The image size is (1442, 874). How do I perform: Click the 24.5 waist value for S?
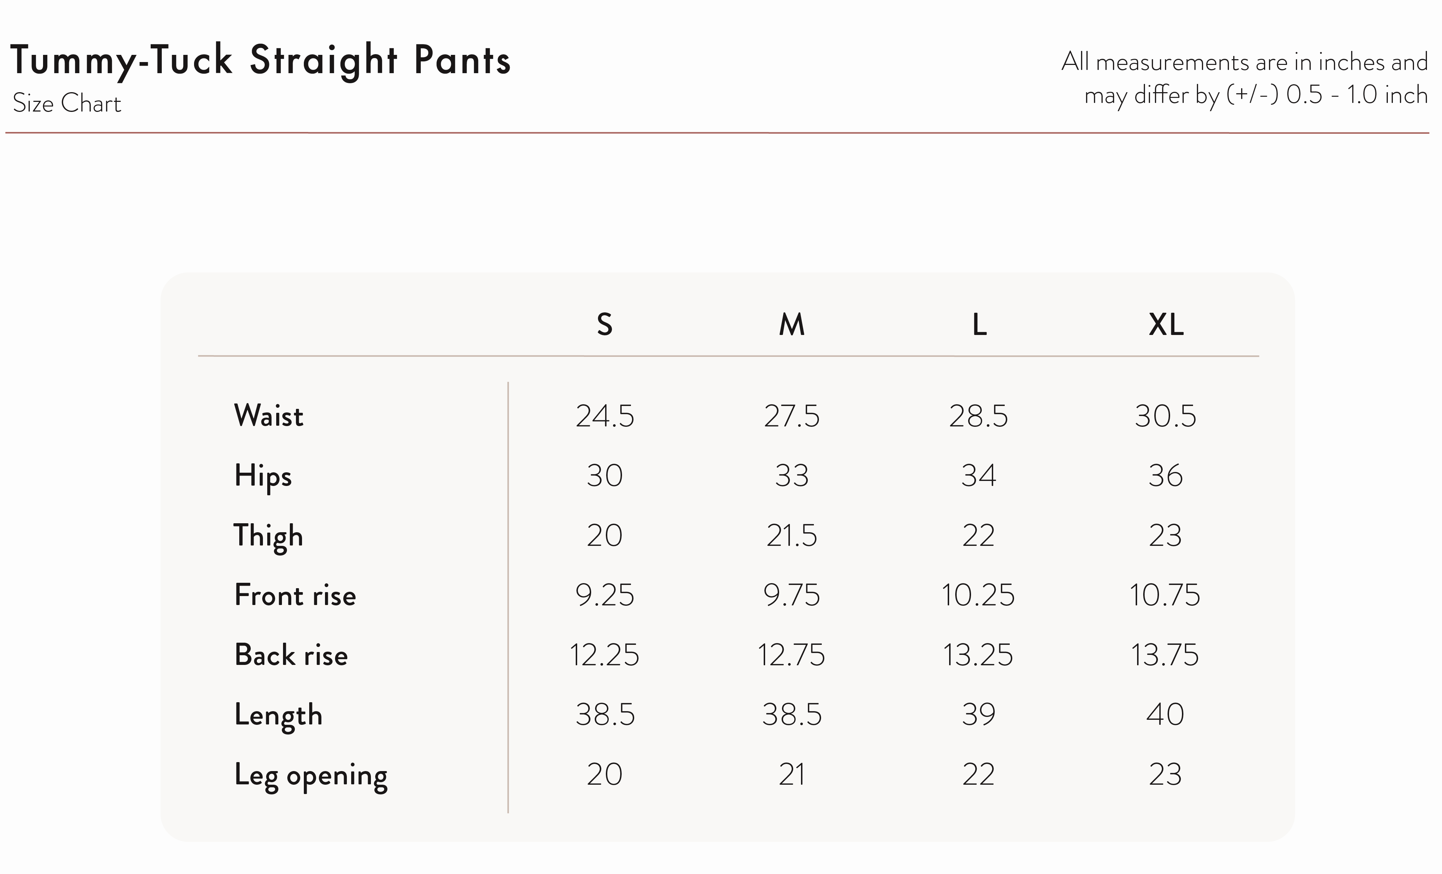tap(604, 416)
